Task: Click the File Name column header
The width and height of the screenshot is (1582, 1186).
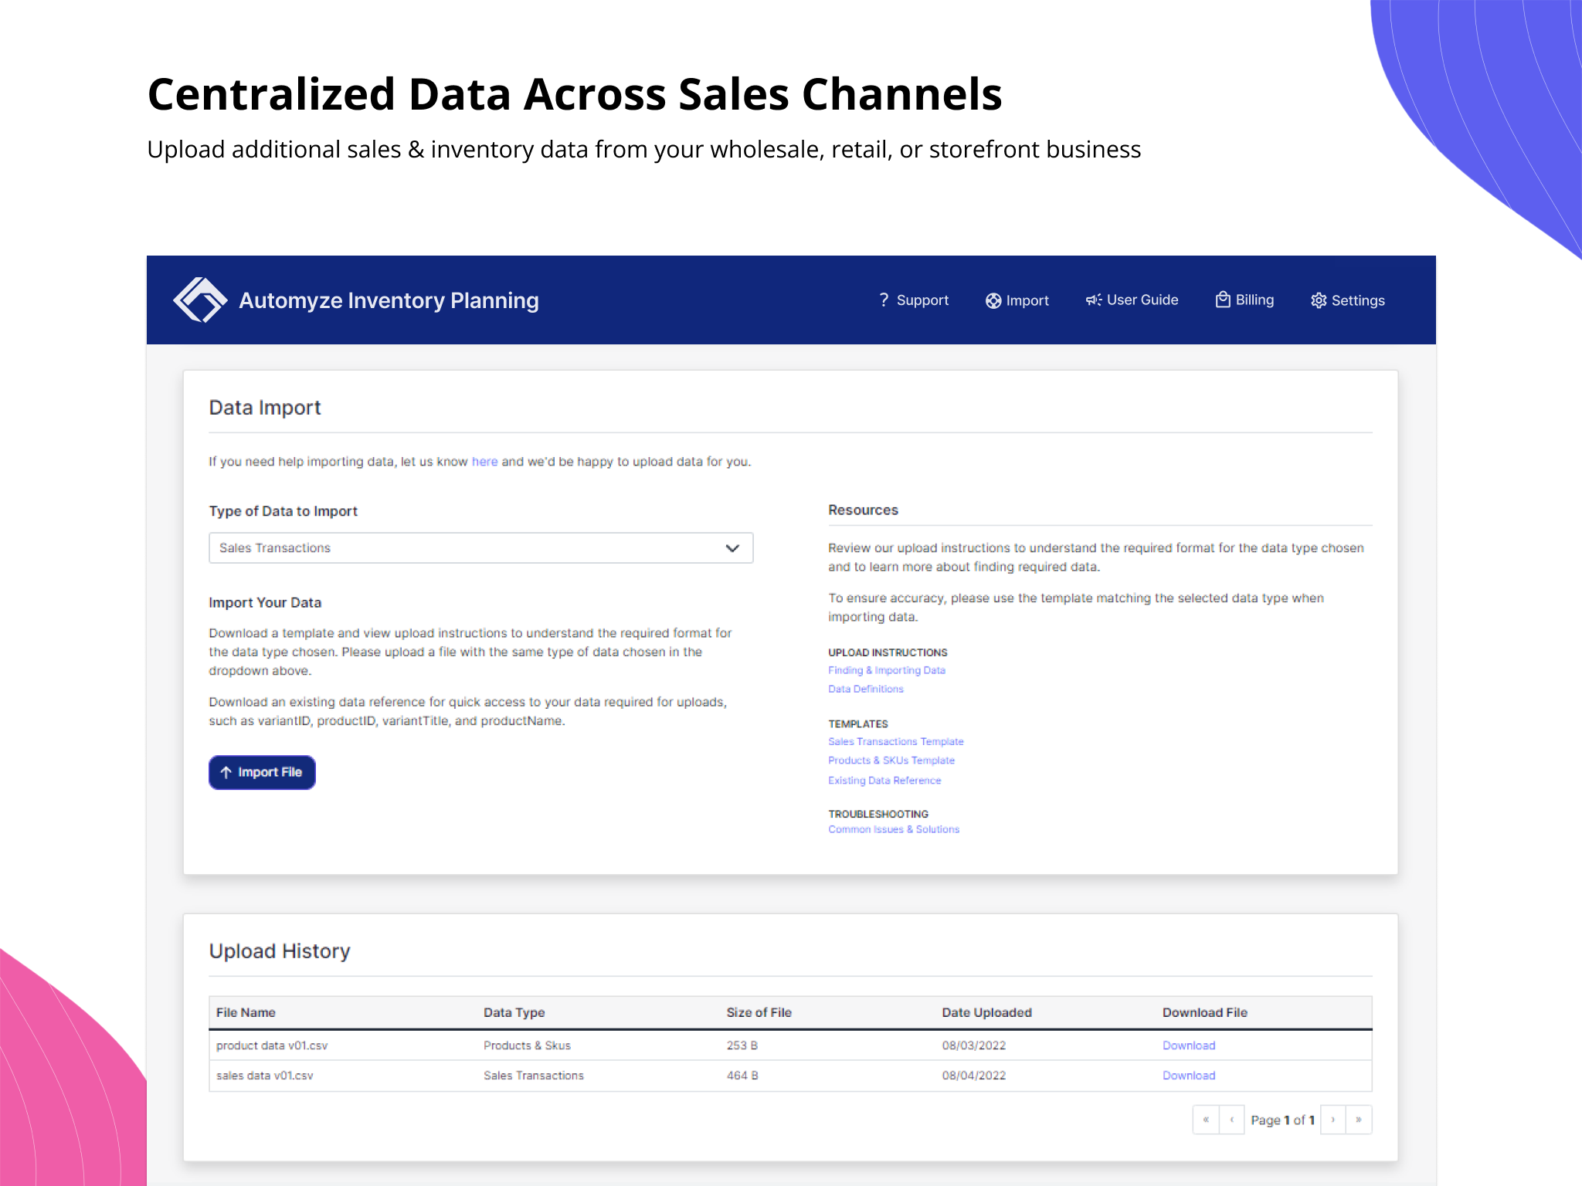Action: [246, 1012]
